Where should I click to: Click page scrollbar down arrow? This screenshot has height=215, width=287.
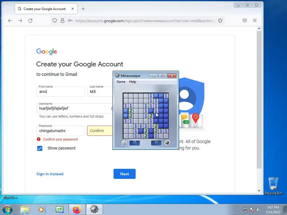click(x=259, y=190)
